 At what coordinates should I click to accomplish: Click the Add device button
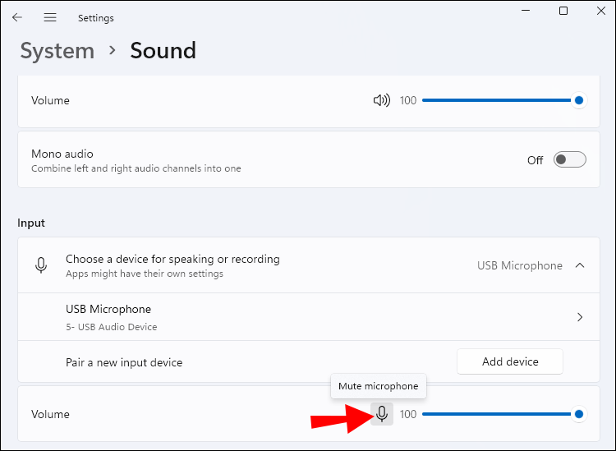pyautogui.click(x=510, y=361)
